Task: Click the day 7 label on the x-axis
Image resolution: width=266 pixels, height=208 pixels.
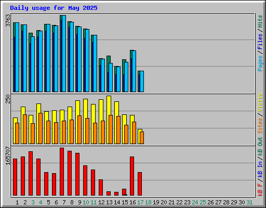Action: coord(64,202)
